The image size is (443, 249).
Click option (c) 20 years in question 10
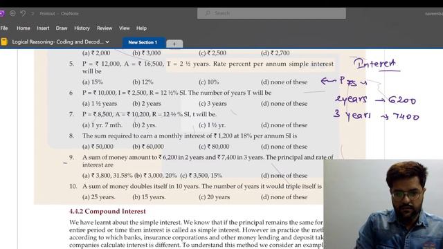[214, 197]
